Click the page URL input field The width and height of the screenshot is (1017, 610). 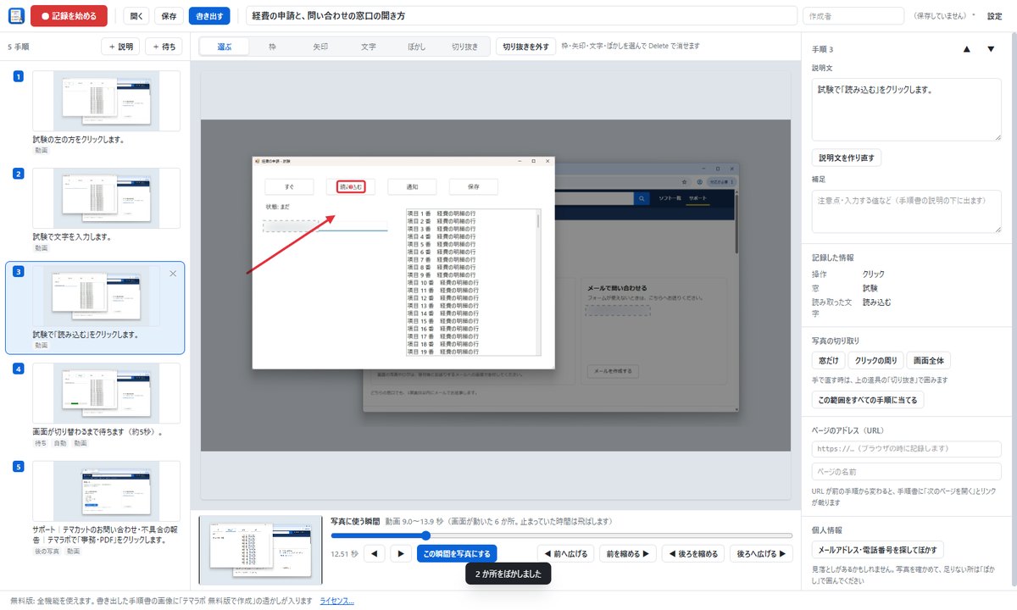coord(907,448)
